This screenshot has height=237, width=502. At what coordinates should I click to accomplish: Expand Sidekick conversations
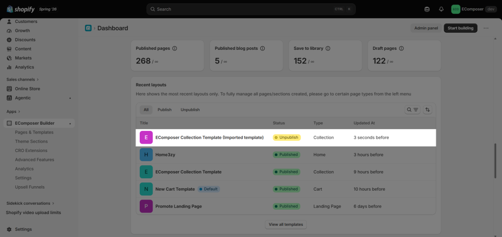(30, 203)
